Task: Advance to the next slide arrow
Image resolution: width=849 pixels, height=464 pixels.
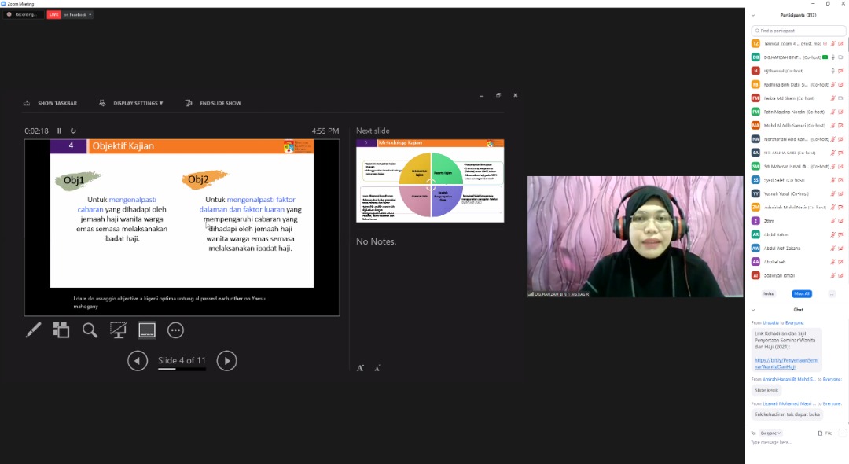Action: (x=226, y=361)
